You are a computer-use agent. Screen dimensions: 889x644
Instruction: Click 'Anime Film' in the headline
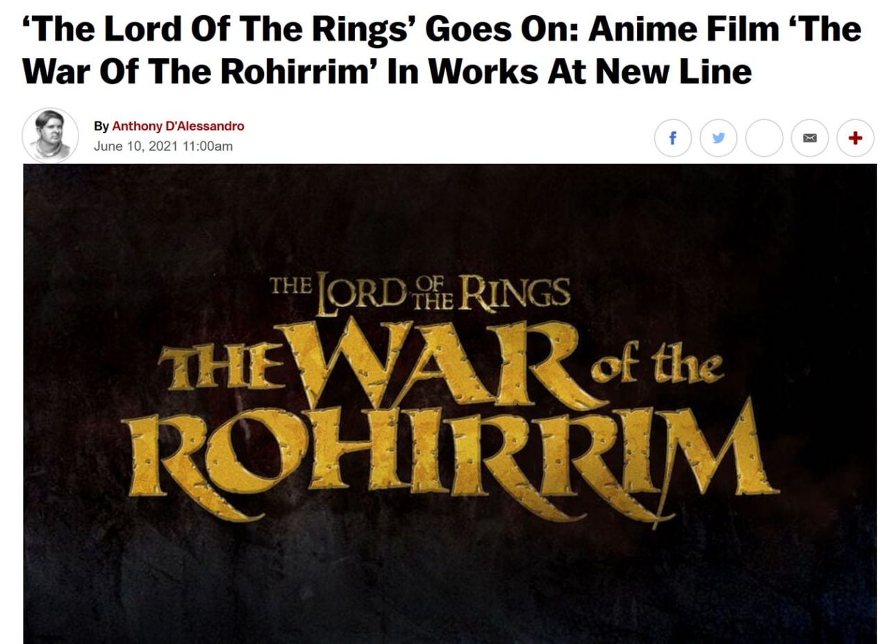672,29
